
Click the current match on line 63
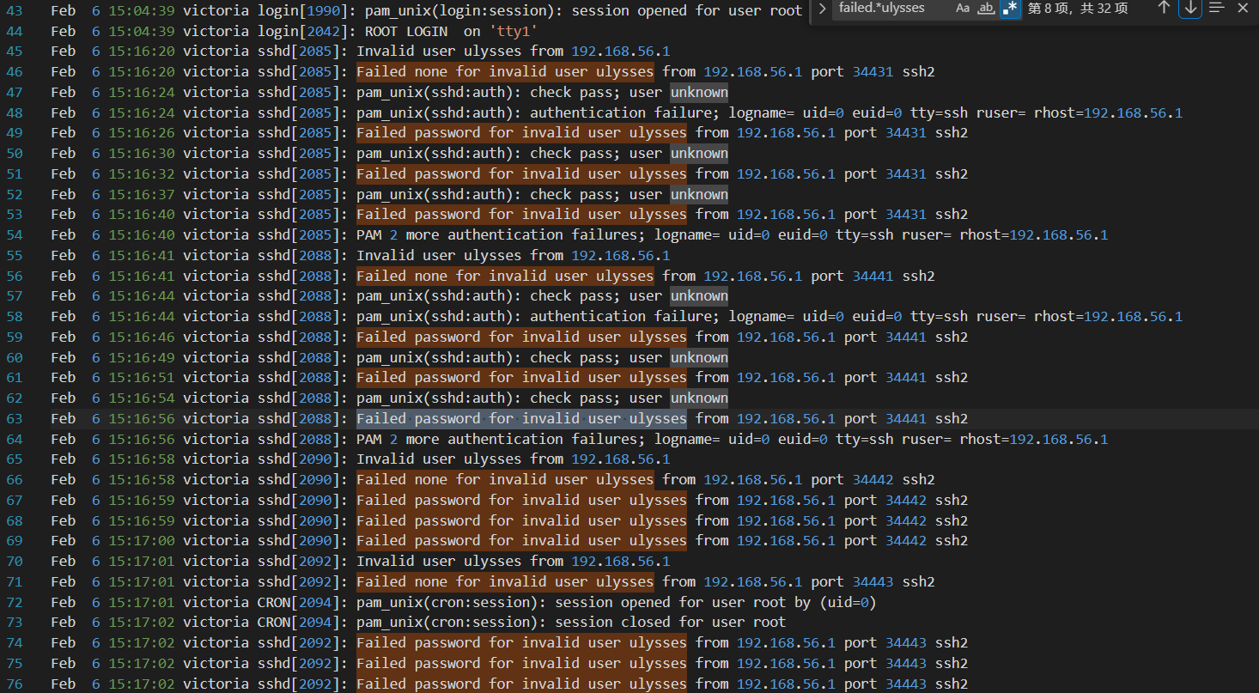click(x=521, y=419)
